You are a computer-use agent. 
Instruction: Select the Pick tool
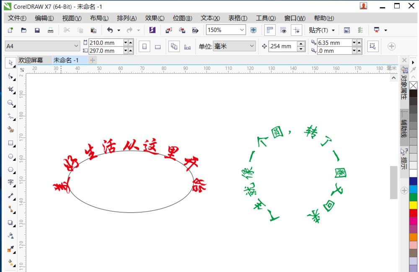pos(10,63)
